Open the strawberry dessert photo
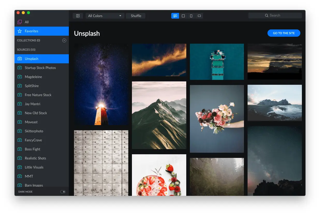This screenshot has height=215, width=320. pyautogui.click(x=159, y=175)
